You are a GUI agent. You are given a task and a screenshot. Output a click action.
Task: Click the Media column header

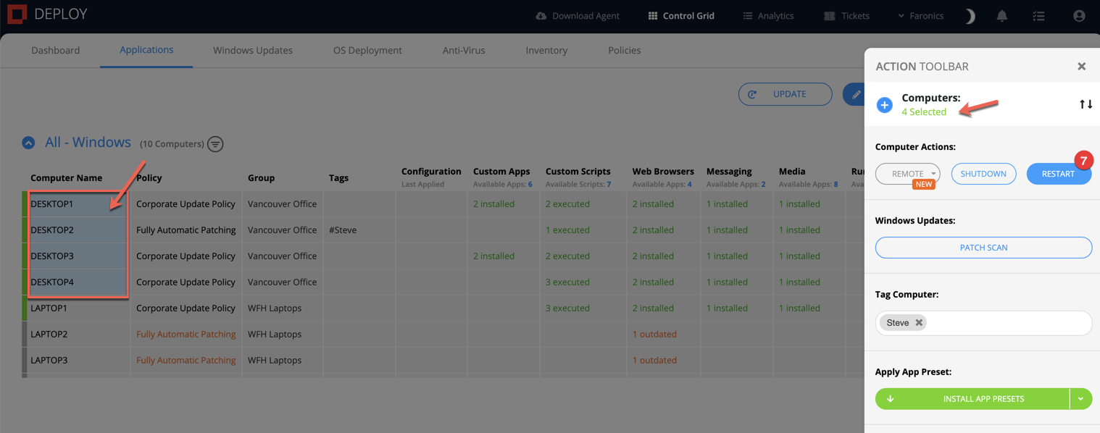coord(792,172)
